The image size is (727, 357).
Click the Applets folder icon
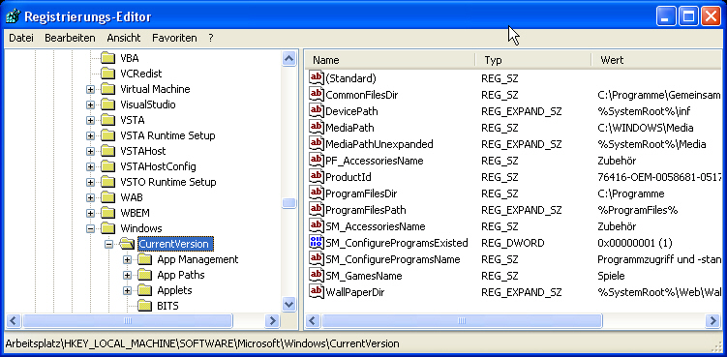[x=145, y=290]
